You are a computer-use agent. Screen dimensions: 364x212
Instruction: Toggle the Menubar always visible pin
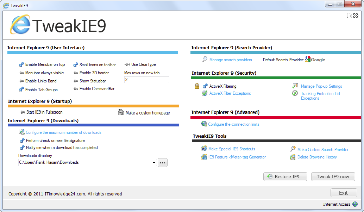pyautogui.click(x=21, y=73)
